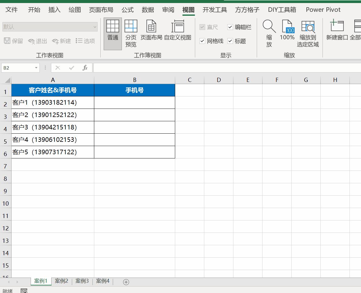The height and width of the screenshot is (293, 361).
Task: Select cell 客户3 (13904215118)
Action: [53, 127]
